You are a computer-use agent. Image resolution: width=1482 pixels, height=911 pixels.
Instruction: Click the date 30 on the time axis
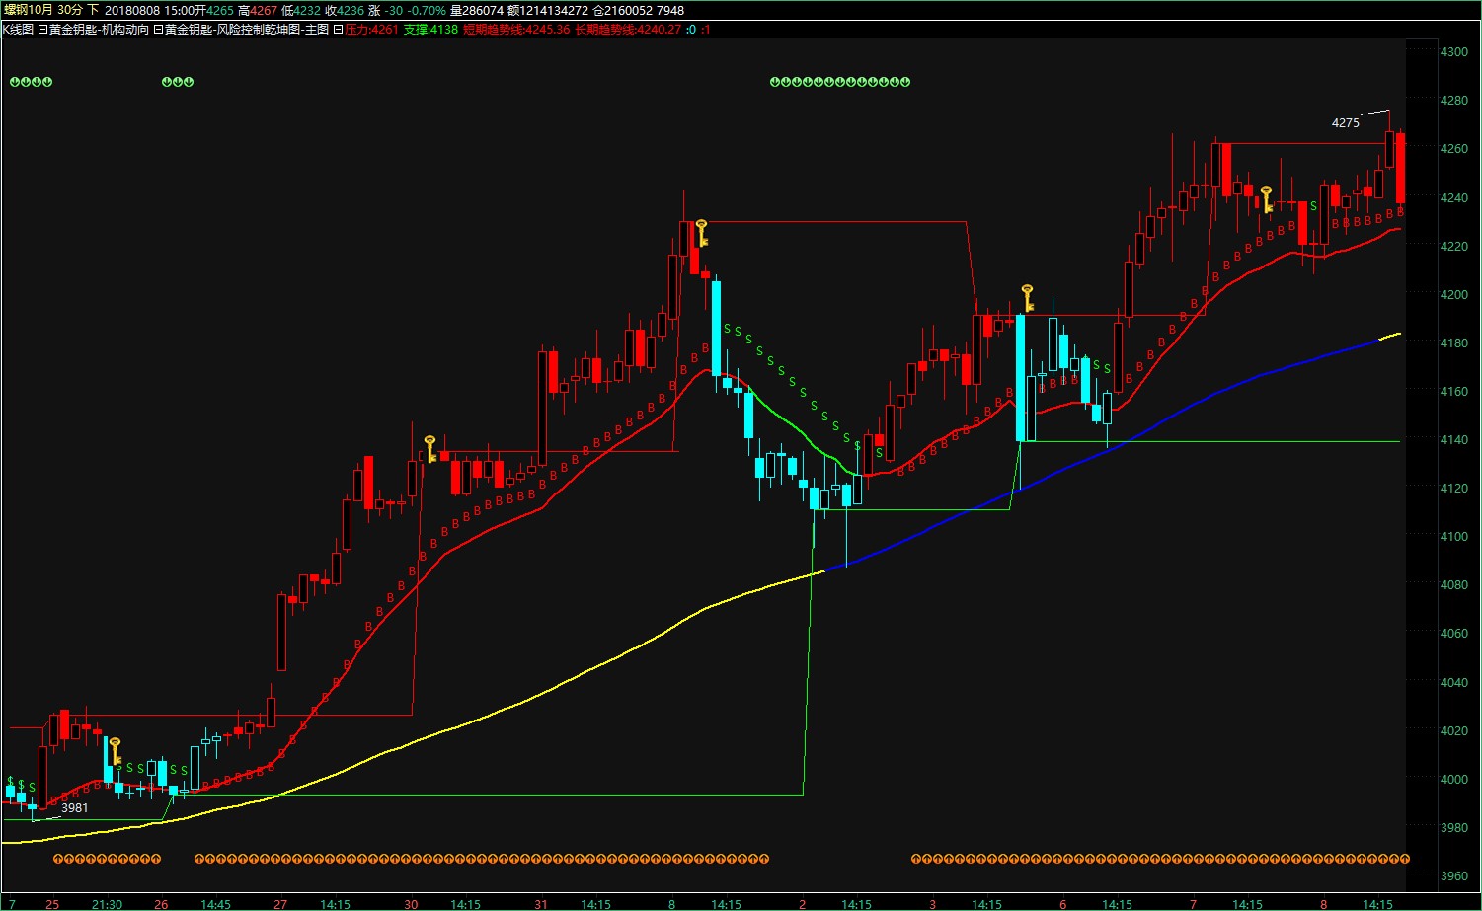click(411, 904)
